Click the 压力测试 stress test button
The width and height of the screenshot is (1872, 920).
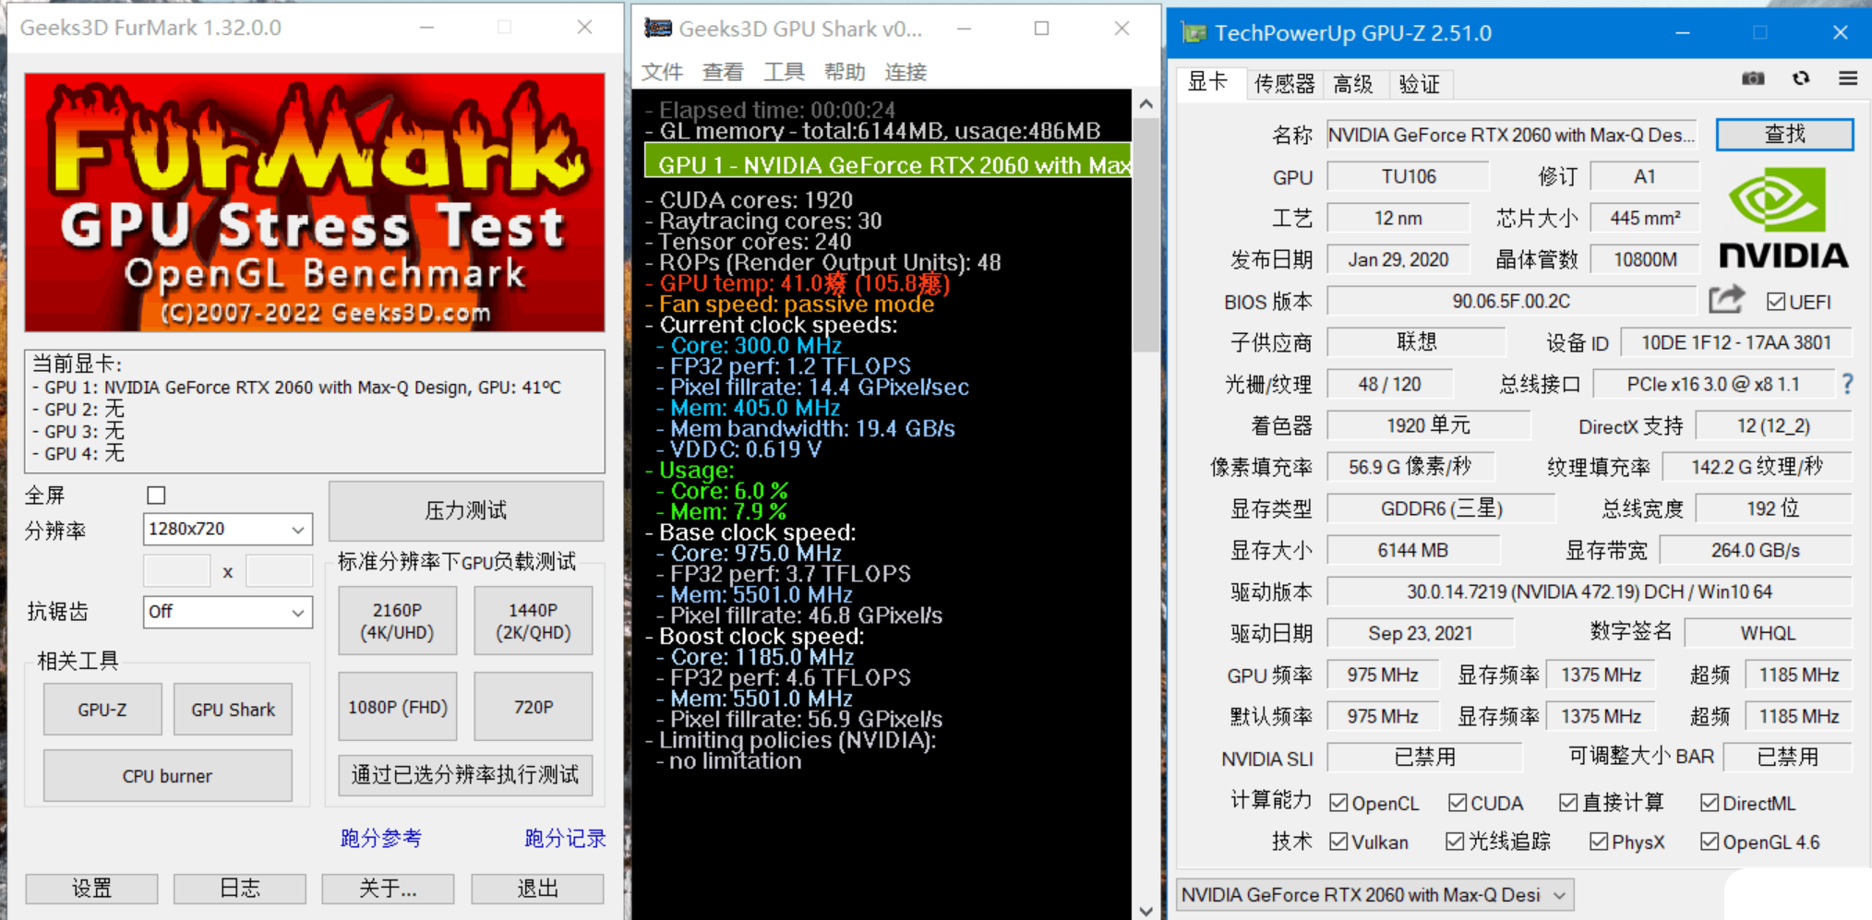(x=466, y=510)
